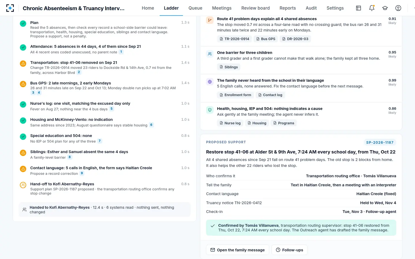Open citation 1 in the Attendance step
This screenshot has height=259, width=415.
[121, 52]
